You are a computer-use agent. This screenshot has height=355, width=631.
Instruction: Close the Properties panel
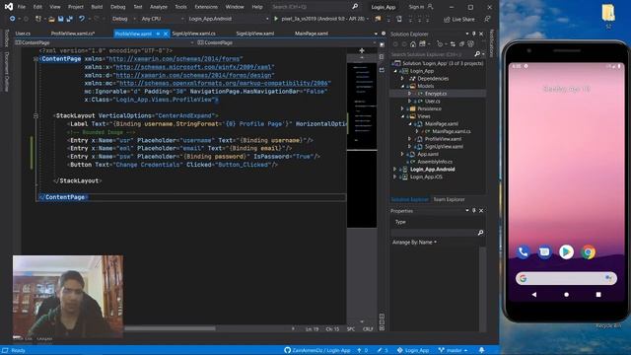[481, 210]
